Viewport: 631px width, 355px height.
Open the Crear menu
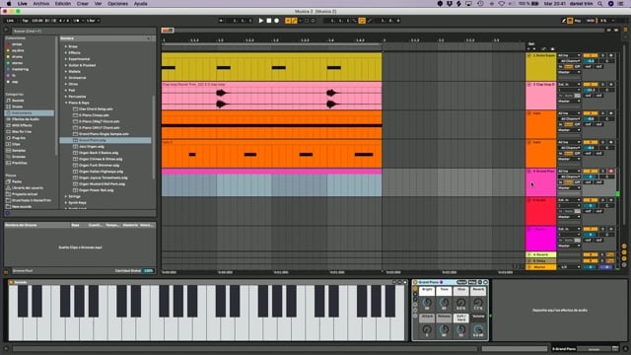click(83, 4)
